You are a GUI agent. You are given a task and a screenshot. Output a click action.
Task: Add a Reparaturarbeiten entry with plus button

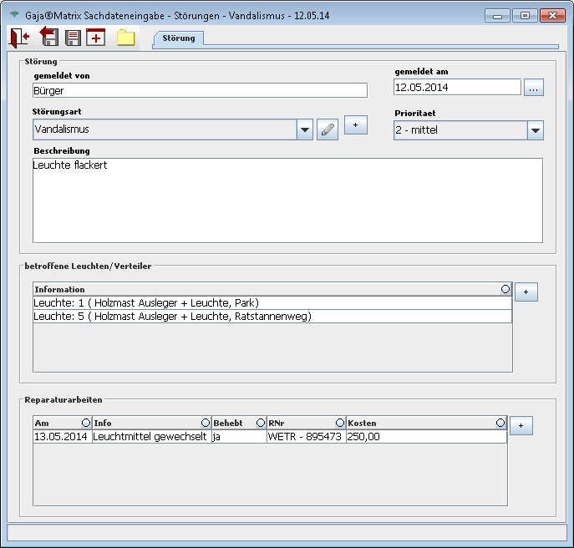[x=521, y=425]
